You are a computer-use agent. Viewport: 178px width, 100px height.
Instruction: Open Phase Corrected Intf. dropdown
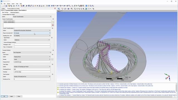(x=32, y=33)
